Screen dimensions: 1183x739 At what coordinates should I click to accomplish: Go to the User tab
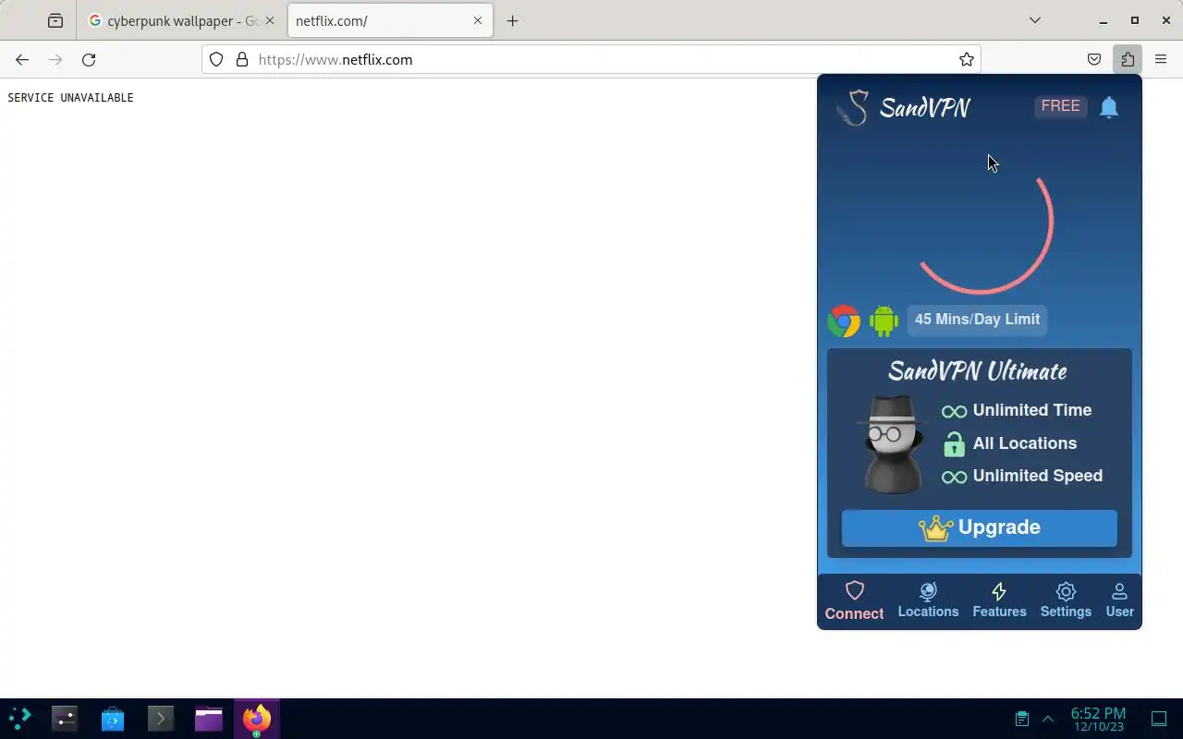click(1119, 601)
